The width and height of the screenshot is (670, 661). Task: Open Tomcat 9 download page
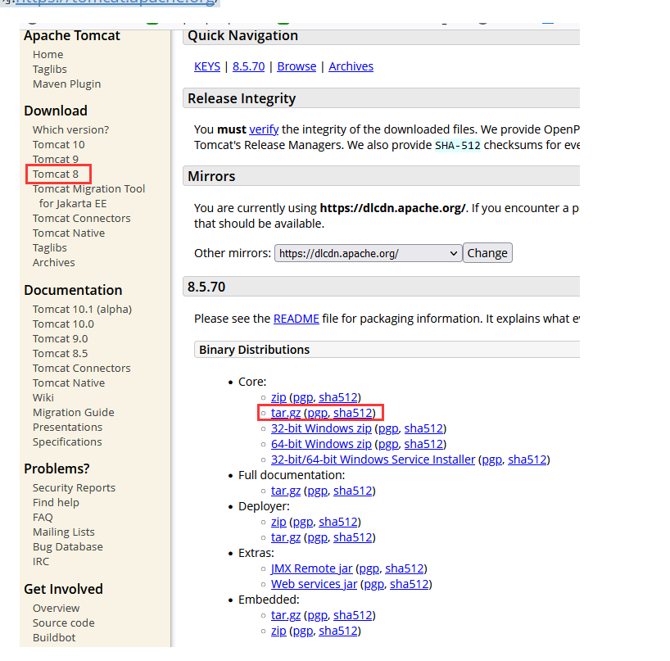(56, 160)
